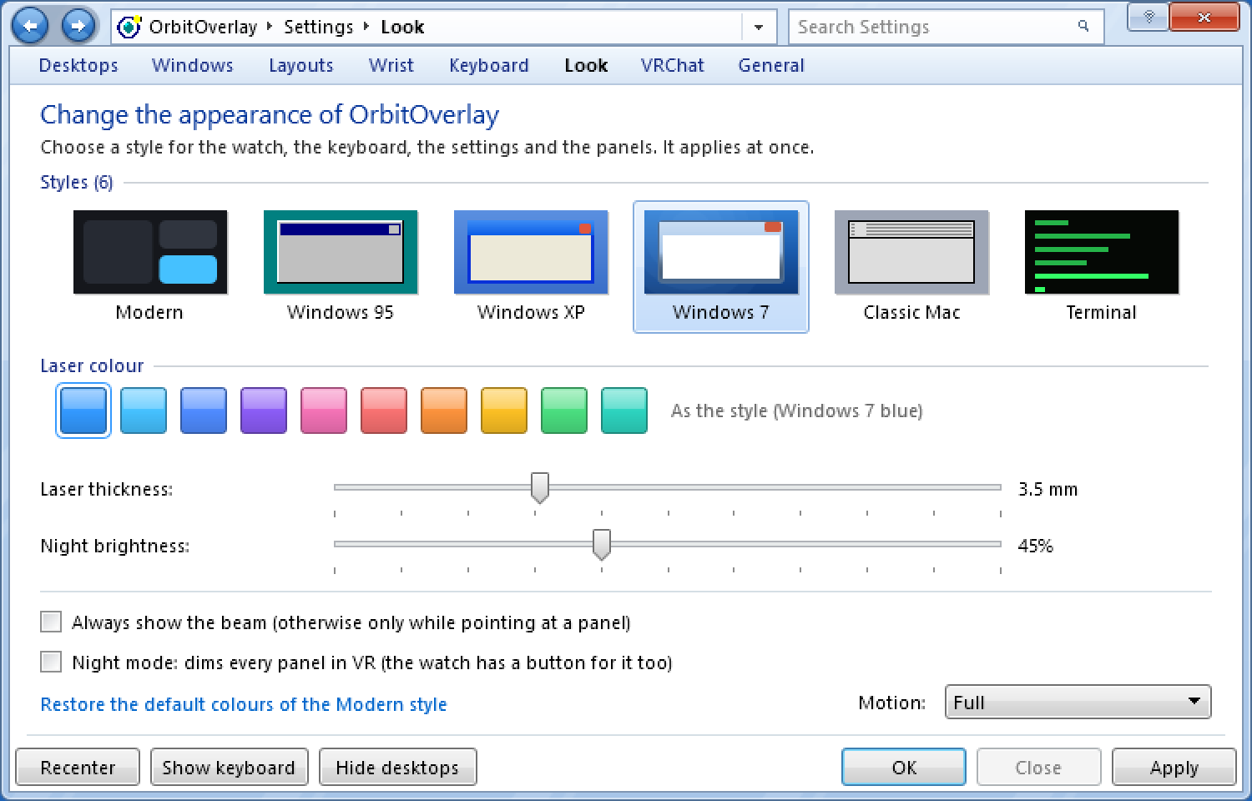1252x801 pixels.
Task: Click the Look breadcrumb segment
Action: coord(402,27)
